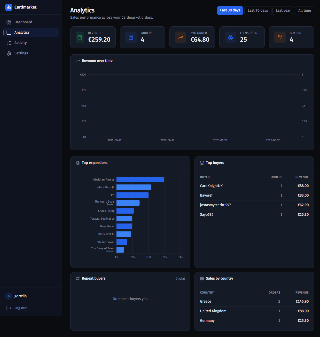Click the Chaos Rising bar
This screenshot has height=337, width=320.
coord(125,211)
